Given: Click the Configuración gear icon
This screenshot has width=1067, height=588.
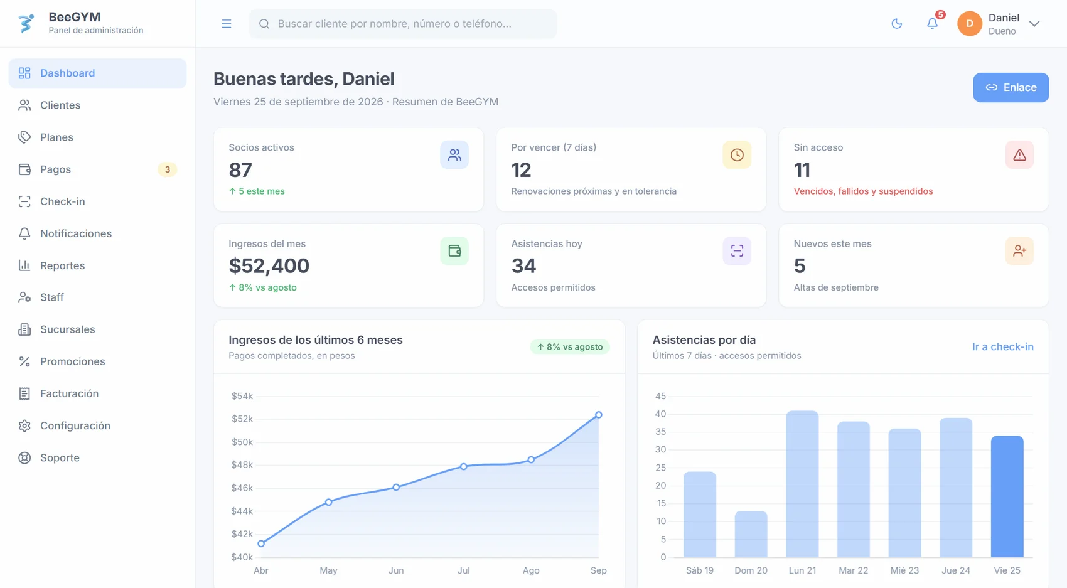Looking at the screenshot, I should point(24,425).
